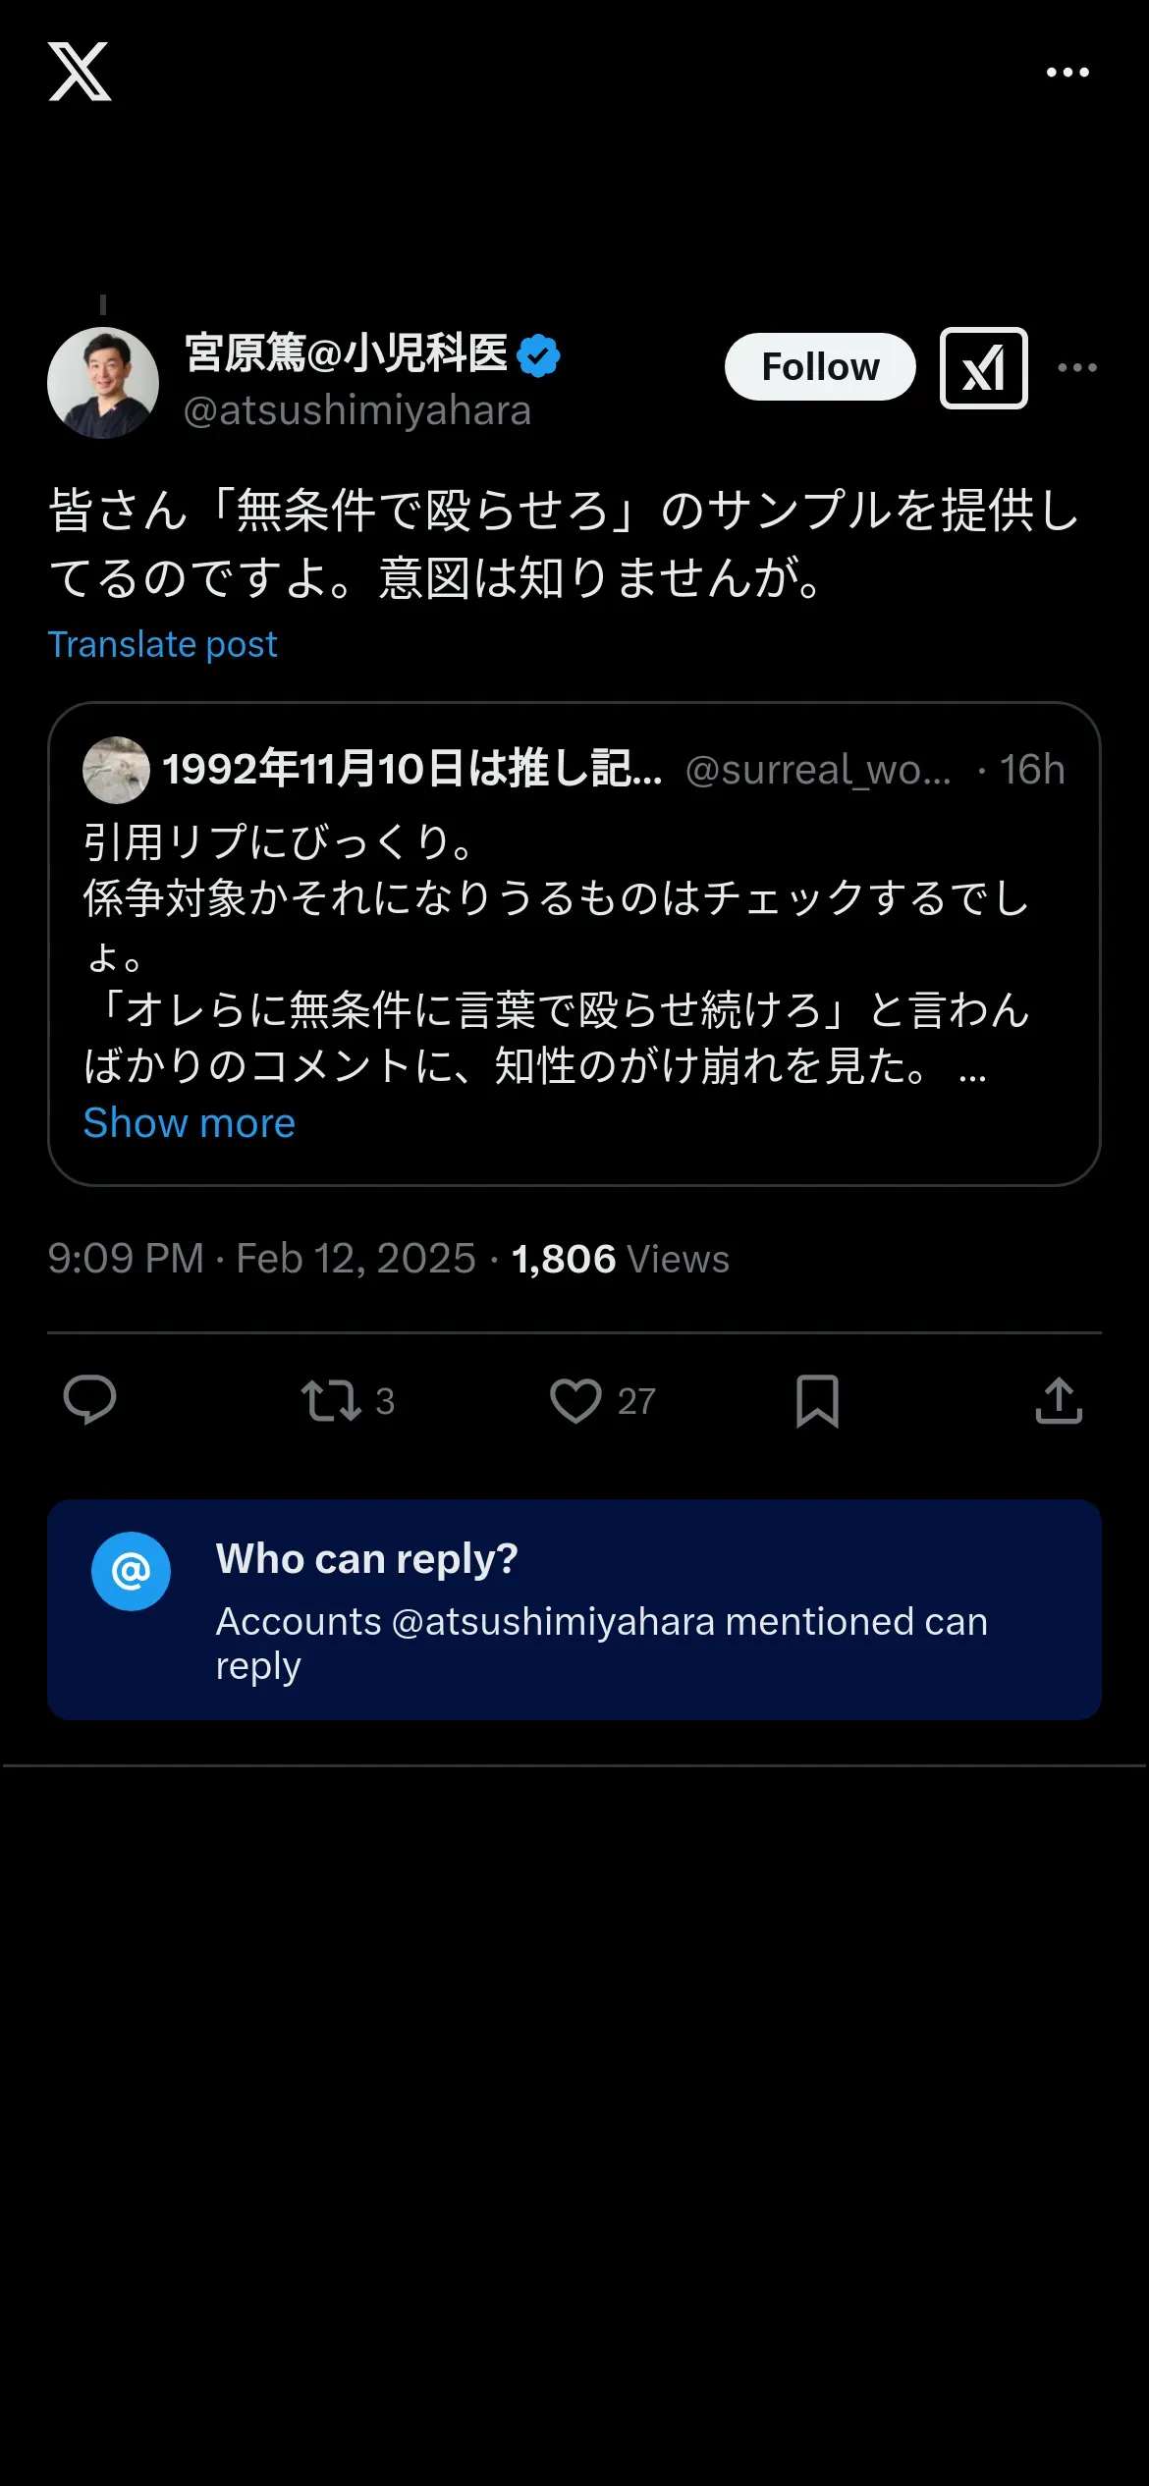Expand quoted post with Show more

[x=189, y=1122]
